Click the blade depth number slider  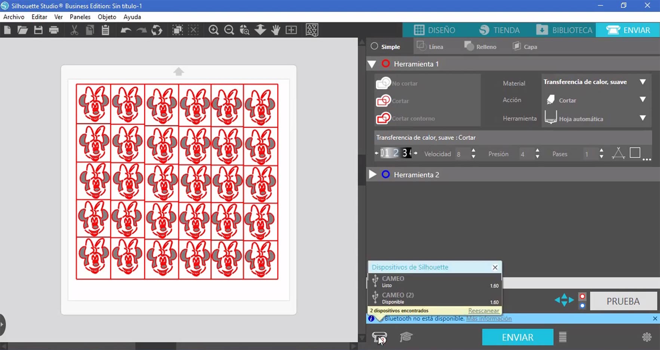point(396,153)
